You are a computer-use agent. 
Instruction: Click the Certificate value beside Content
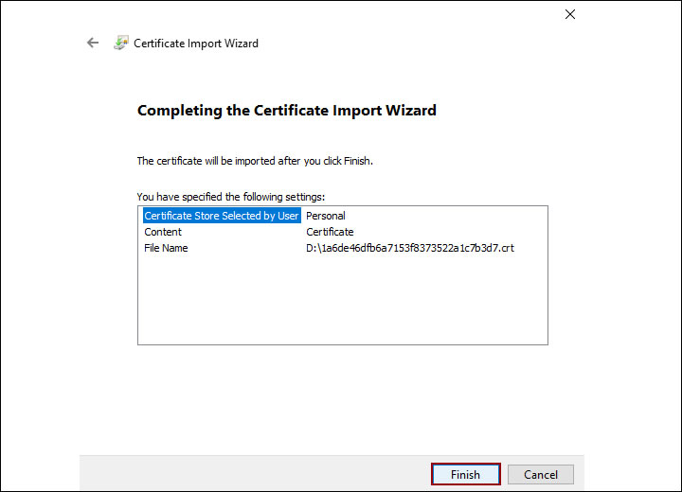[x=330, y=232]
